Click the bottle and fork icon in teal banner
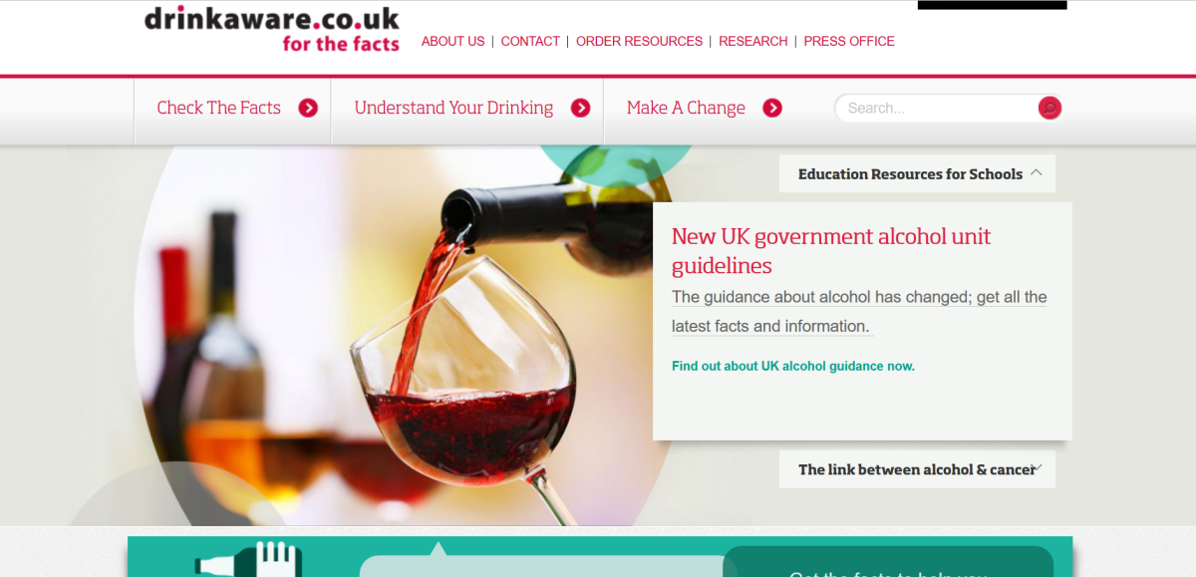 tap(247, 559)
